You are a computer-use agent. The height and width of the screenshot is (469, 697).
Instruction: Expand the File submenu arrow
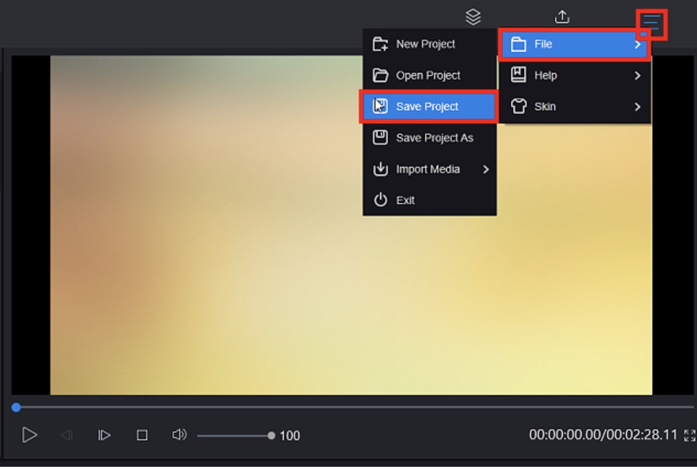[637, 44]
